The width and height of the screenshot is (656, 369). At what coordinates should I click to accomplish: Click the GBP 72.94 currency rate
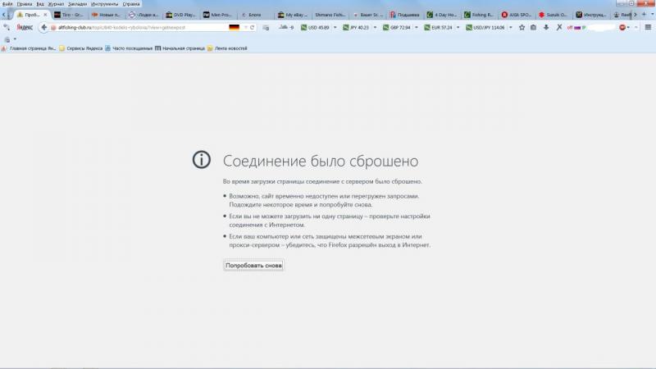[x=397, y=27]
